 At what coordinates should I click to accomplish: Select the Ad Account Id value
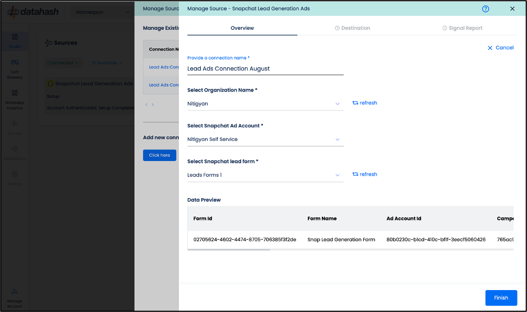pyautogui.click(x=436, y=240)
